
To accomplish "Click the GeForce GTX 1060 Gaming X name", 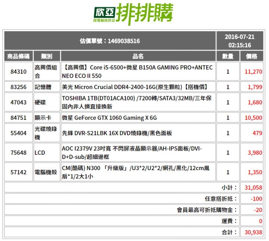I will (x=109, y=118).
